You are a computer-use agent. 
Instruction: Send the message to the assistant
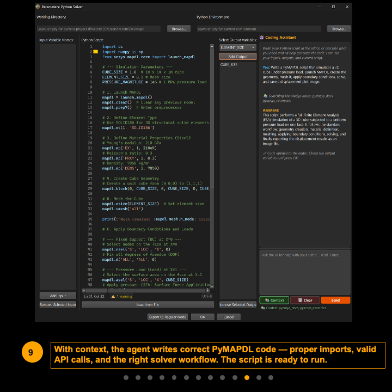click(335, 300)
